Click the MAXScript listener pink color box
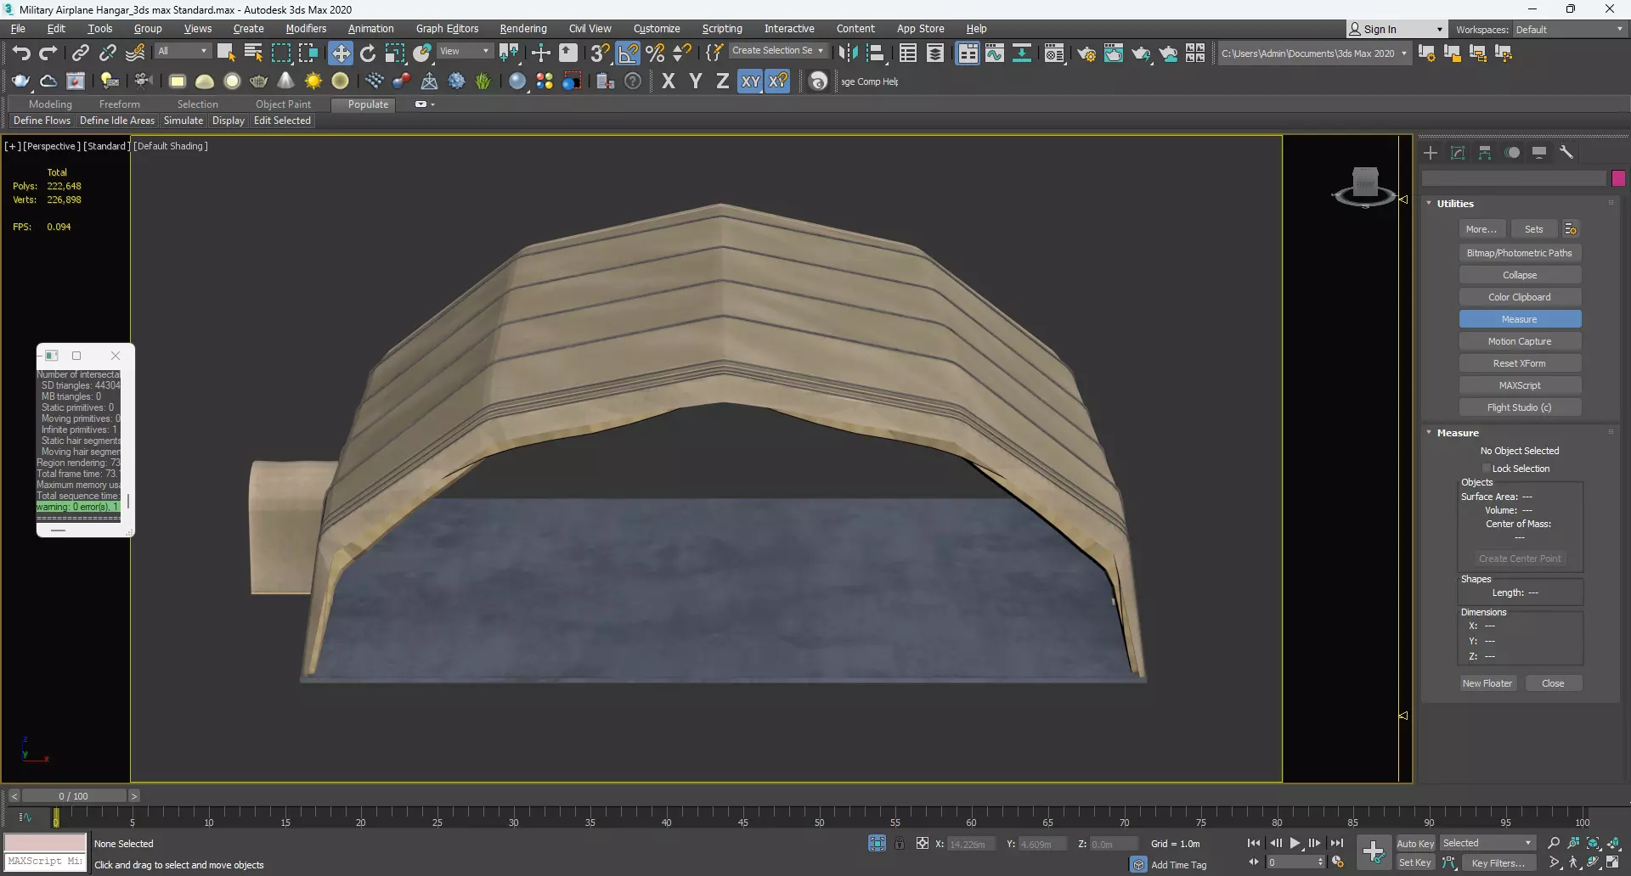The width and height of the screenshot is (1631, 876). pyautogui.click(x=45, y=843)
